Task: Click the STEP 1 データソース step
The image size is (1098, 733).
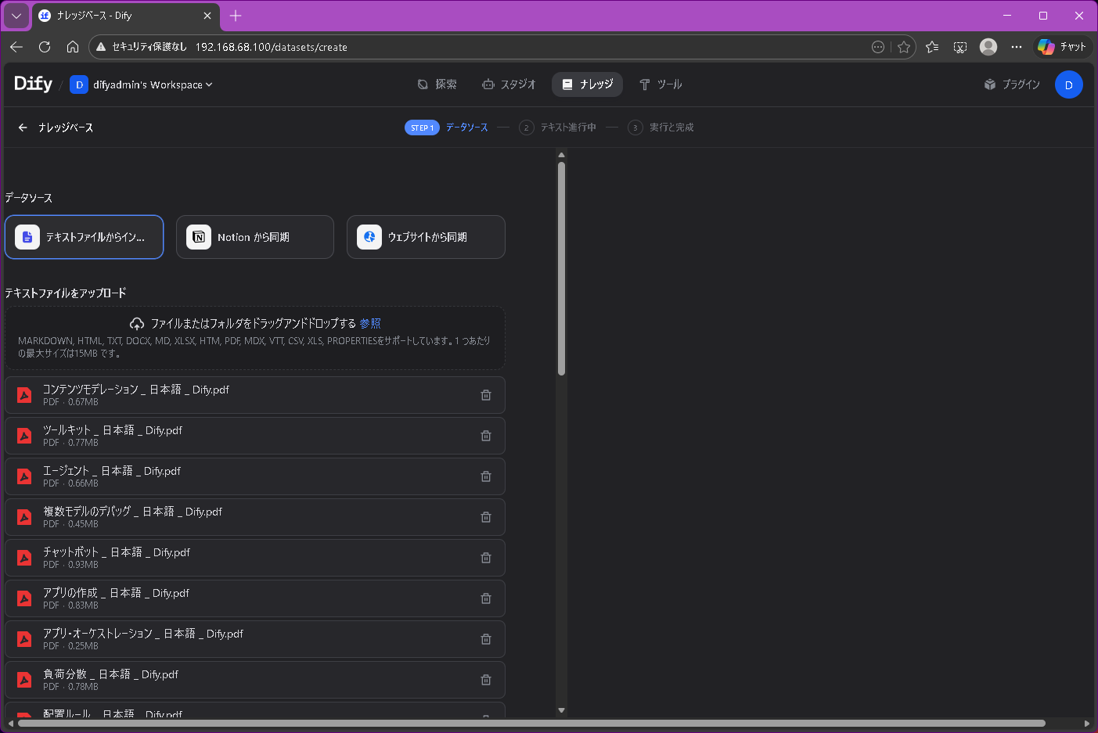Action: (x=446, y=128)
